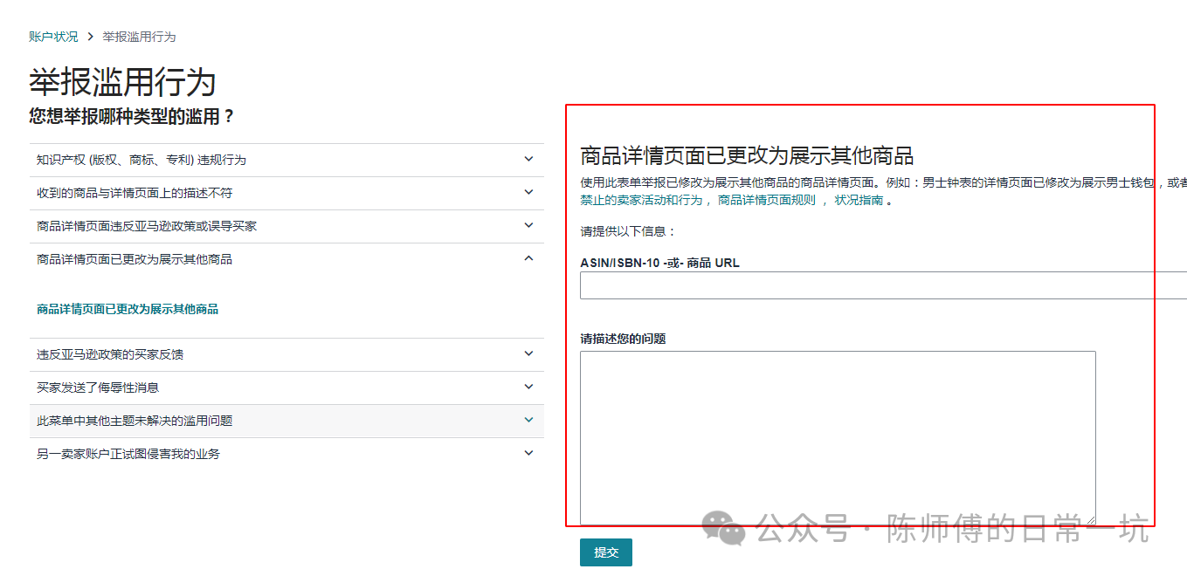Select the highlighted 商品详情页面已更改为展示其他商品 sub-item

126,309
